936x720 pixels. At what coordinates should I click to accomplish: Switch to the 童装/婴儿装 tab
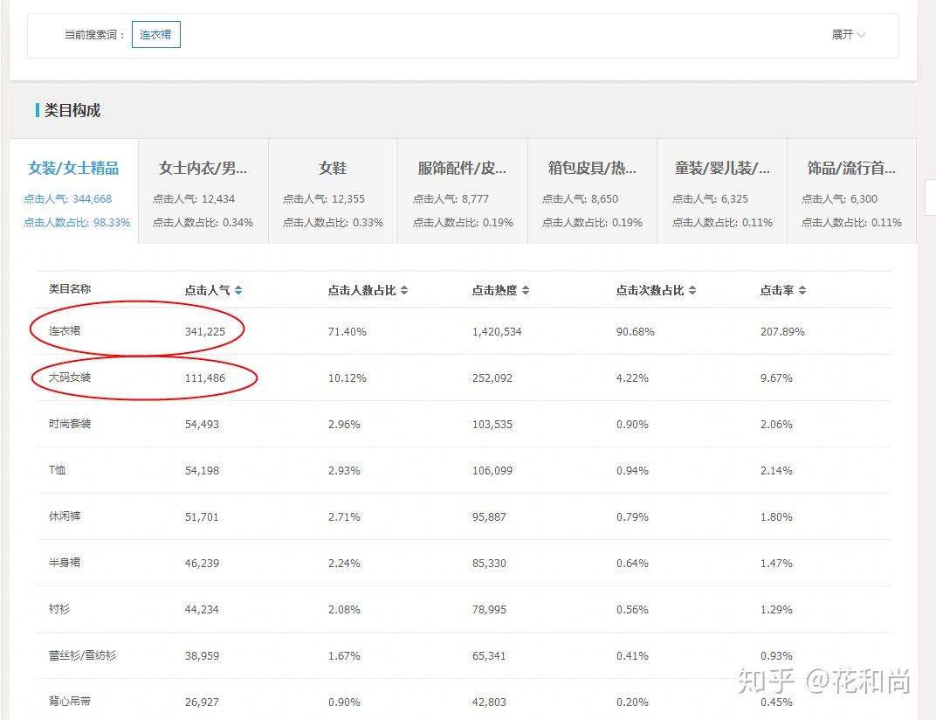721,168
